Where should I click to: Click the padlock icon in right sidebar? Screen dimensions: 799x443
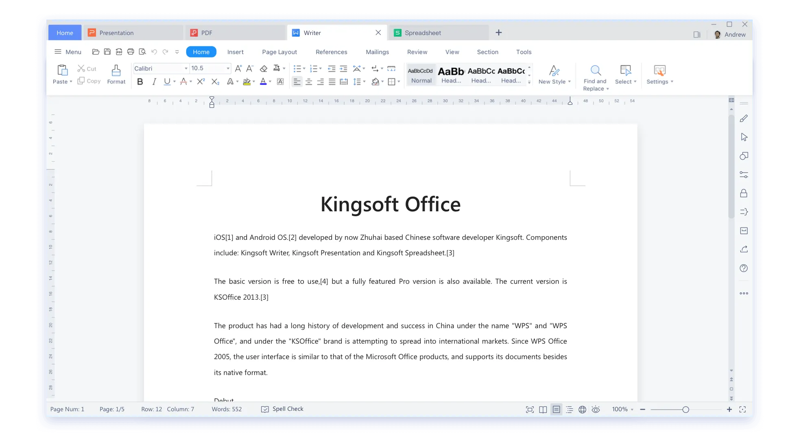tap(744, 193)
